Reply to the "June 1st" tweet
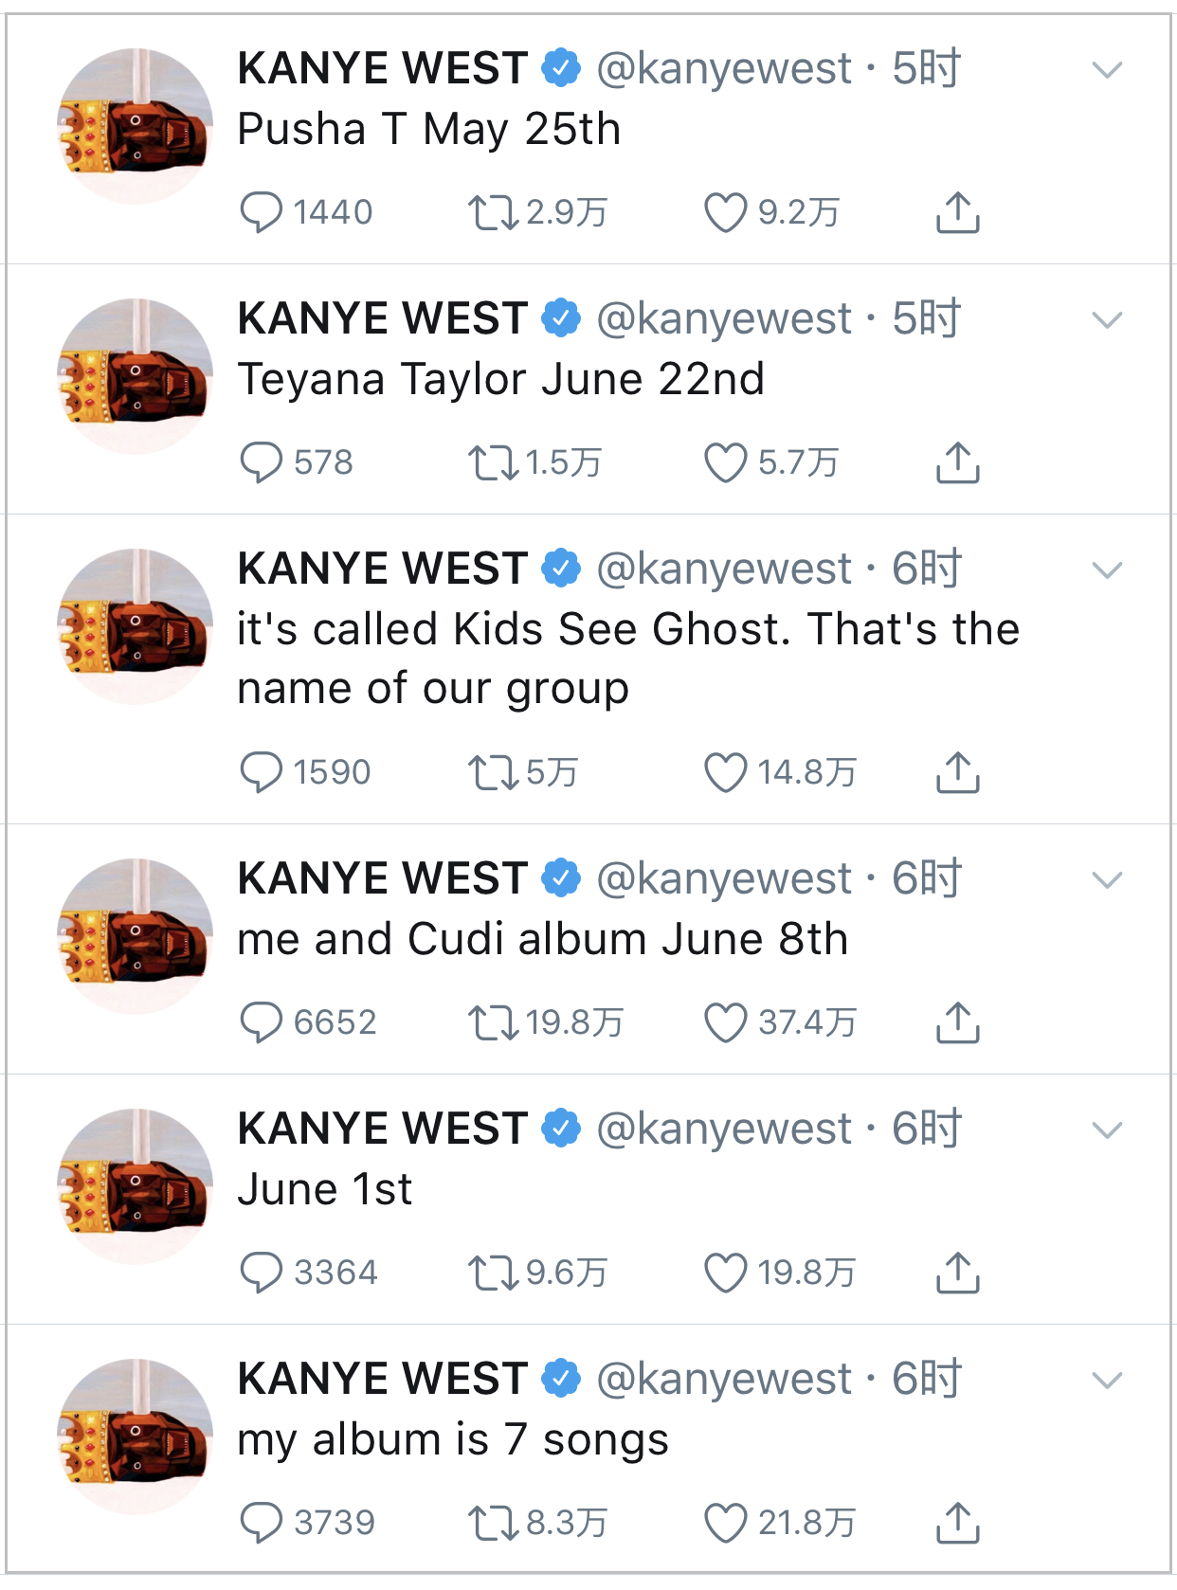 click(261, 1273)
